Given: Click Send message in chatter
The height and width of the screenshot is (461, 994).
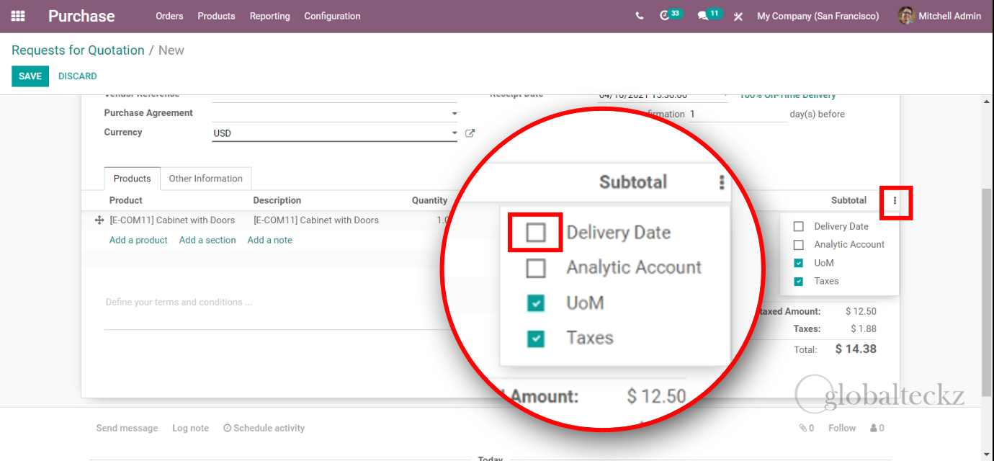Looking at the screenshot, I should [127, 428].
